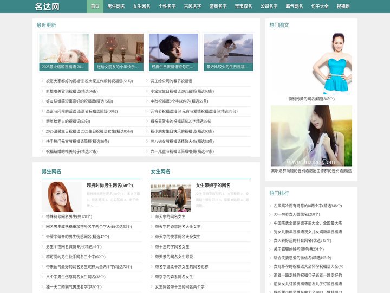Open link 新年给老人的祝福词(53句)
This screenshot has width=390, height=293.
68,122
